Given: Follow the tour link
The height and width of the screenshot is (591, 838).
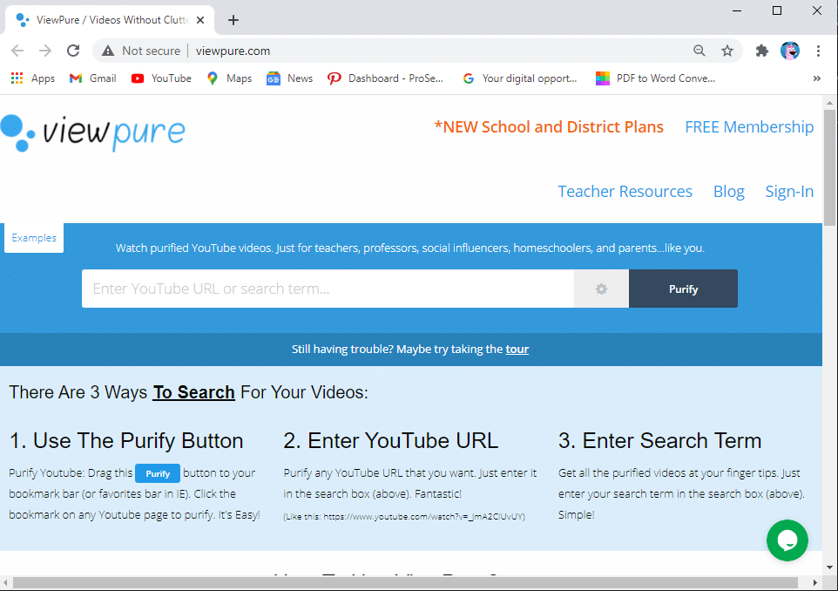Looking at the screenshot, I should pyautogui.click(x=517, y=349).
